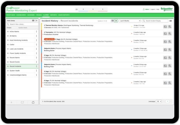Screen dimensions: 180x125
Task: Open search icon for Bottling.Filler Setpoint Alarm
Action: pos(170,66)
